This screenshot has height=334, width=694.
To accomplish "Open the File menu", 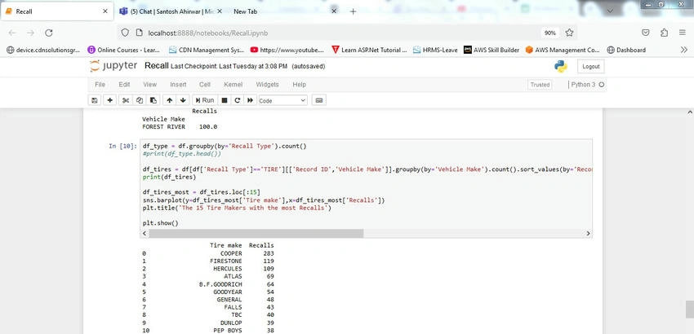I will [x=100, y=85].
